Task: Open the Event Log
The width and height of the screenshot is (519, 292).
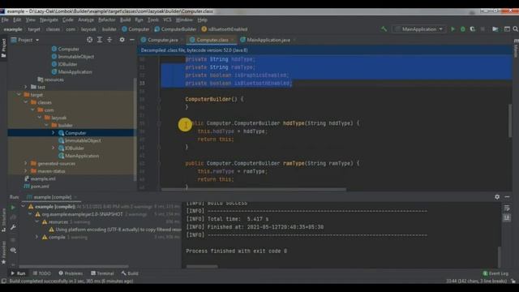Action: point(495,273)
